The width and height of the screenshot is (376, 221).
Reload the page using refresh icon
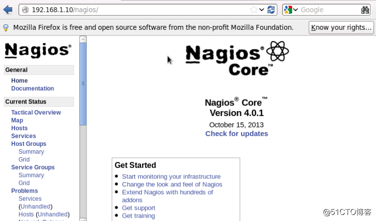[271, 10]
